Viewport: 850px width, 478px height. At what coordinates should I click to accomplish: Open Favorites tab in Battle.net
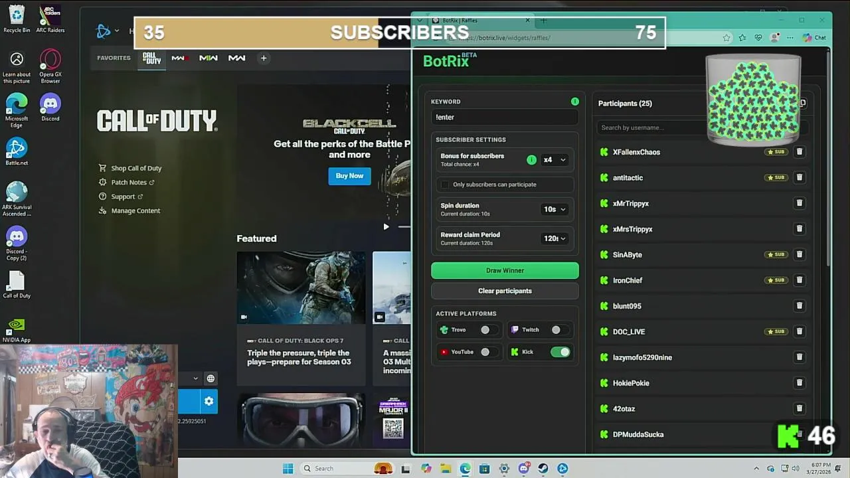click(x=114, y=58)
